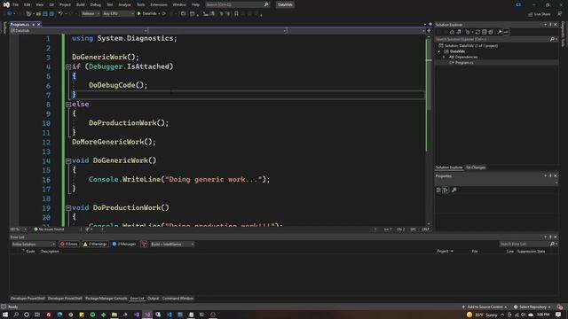Collapse the if (Debugger.IsAttached) block

tap(68, 66)
